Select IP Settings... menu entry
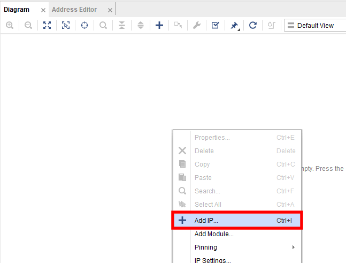The image size is (346, 263). tap(237, 260)
